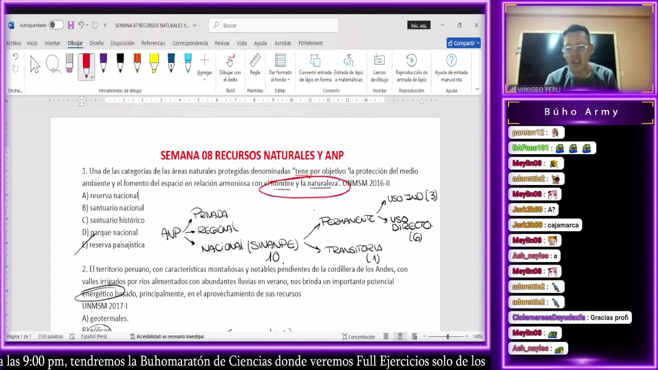Open the Diseño tab
658x370 pixels.
(x=96, y=43)
